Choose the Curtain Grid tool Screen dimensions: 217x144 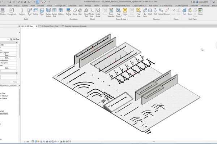pyautogui.click(x=54, y=13)
